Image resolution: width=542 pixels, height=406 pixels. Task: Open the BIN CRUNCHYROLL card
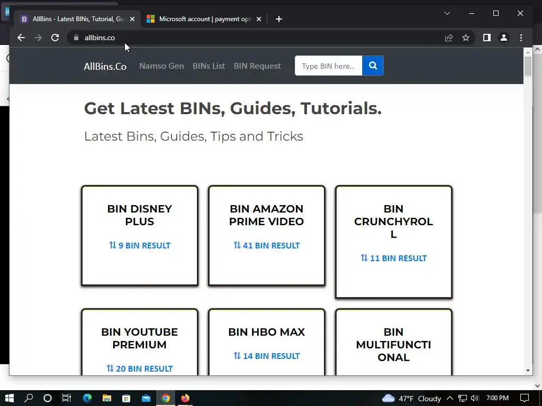(394, 242)
